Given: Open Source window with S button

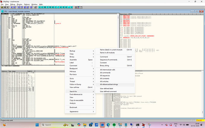Looking at the screenshot, I should [71, 7].
